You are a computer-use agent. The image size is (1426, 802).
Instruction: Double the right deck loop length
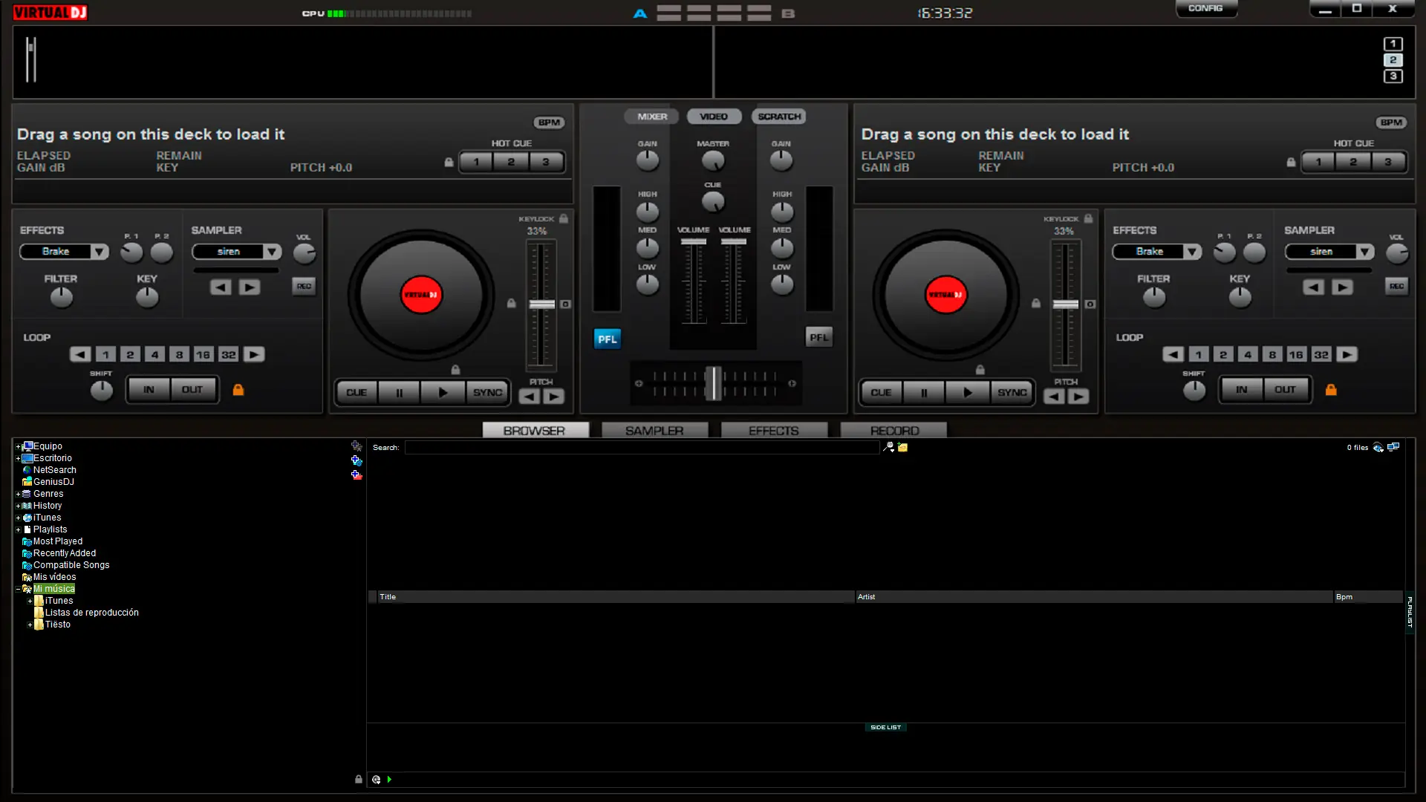pyautogui.click(x=1347, y=354)
